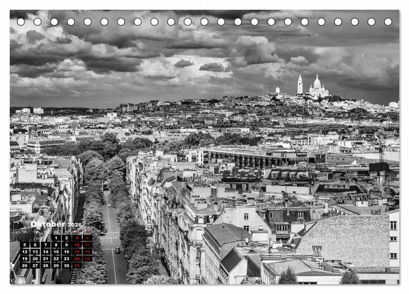
Task: Select red date 25 in calendar
Action: (x=87, y=259)
